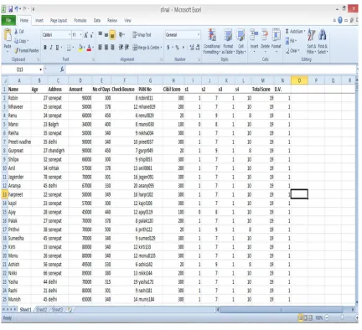Toggle Center text alignment
Image resolution: width=362 pixels, height=330 pixels.
coord(106,48)
